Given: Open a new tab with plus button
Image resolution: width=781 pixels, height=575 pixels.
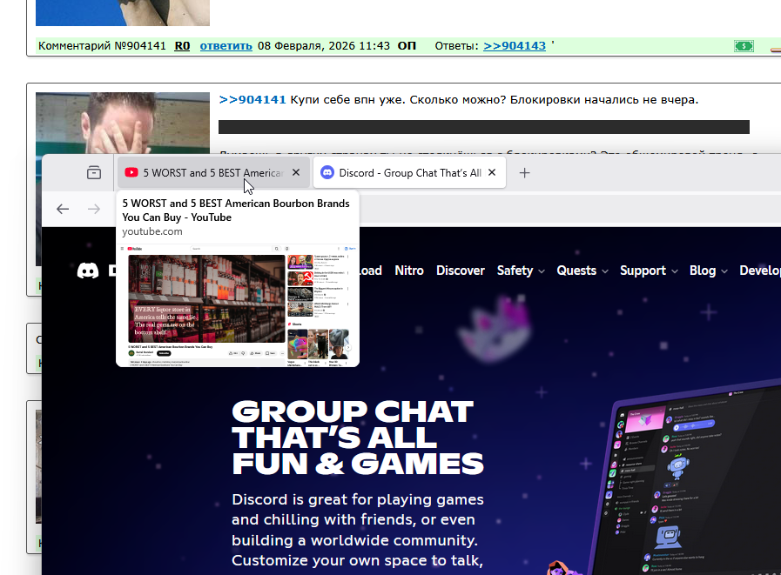Looking at the screenshot, I should click(x=524, y=173).
